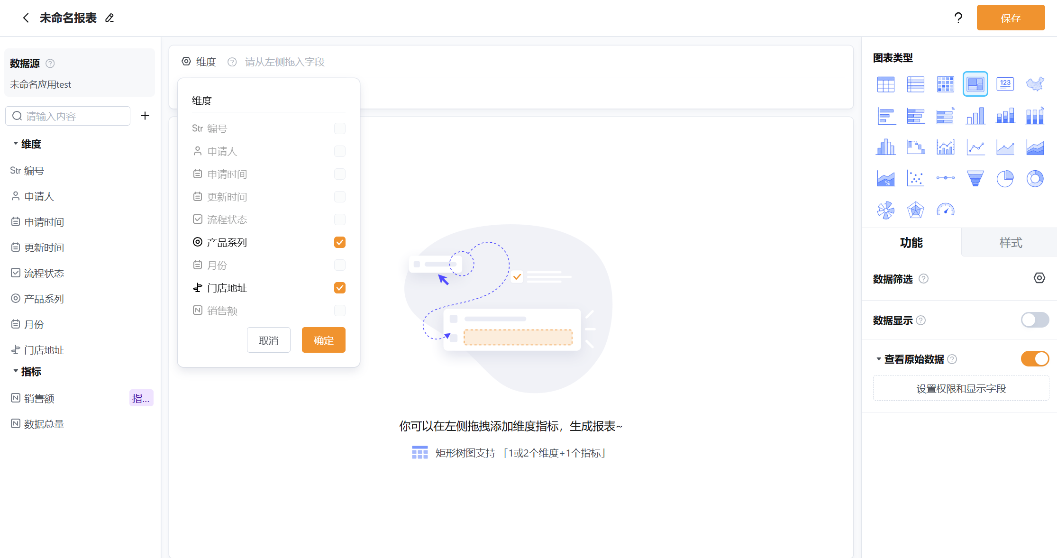
Task: Click the 未命名应用test data source name
Action: coord(40,84)
